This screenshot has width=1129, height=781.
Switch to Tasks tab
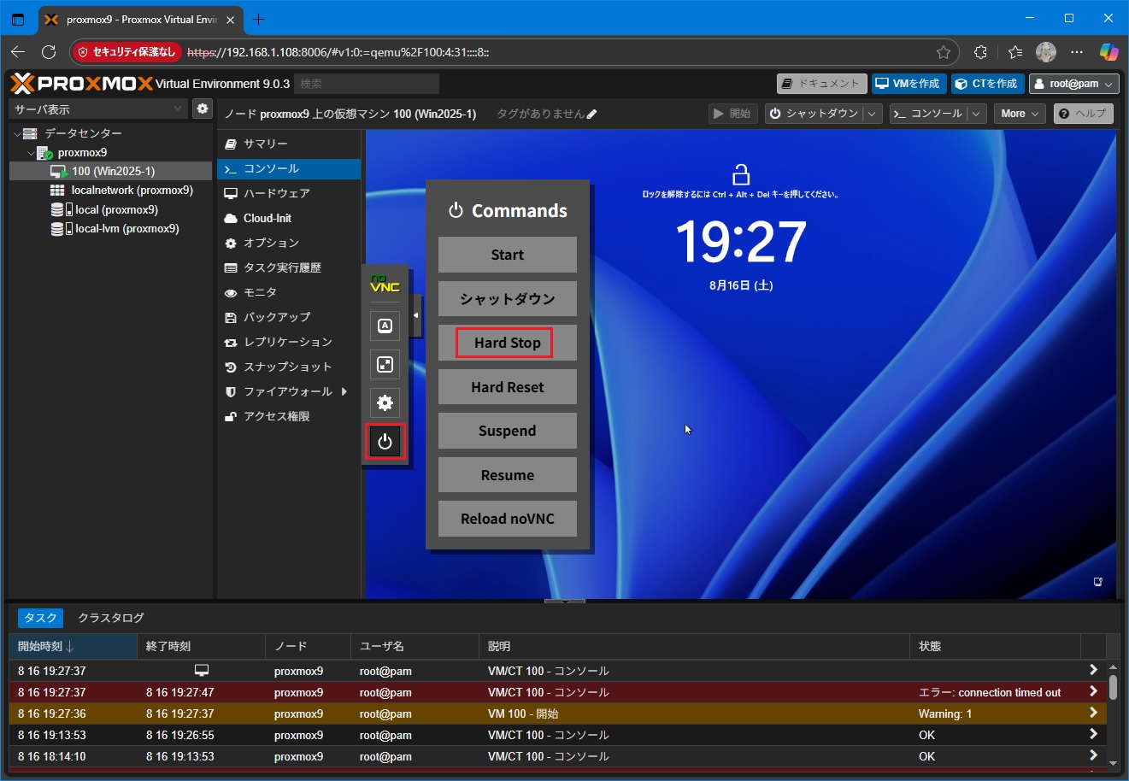click(40, 618)
